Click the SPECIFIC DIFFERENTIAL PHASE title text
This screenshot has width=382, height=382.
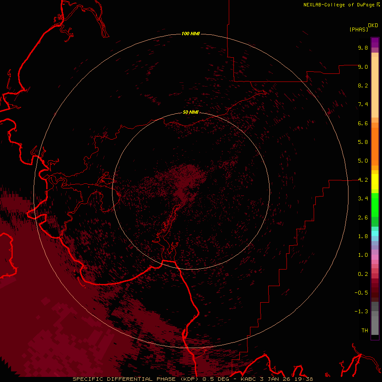[124, 379]
